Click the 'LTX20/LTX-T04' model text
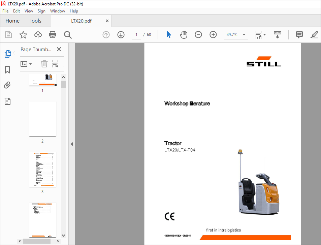Viewport: 321px width, 245px height. point(180,150)
